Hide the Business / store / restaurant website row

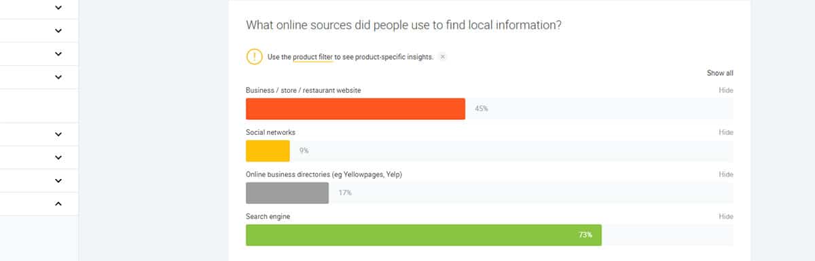pyautogui.click(x=726, y=90)
